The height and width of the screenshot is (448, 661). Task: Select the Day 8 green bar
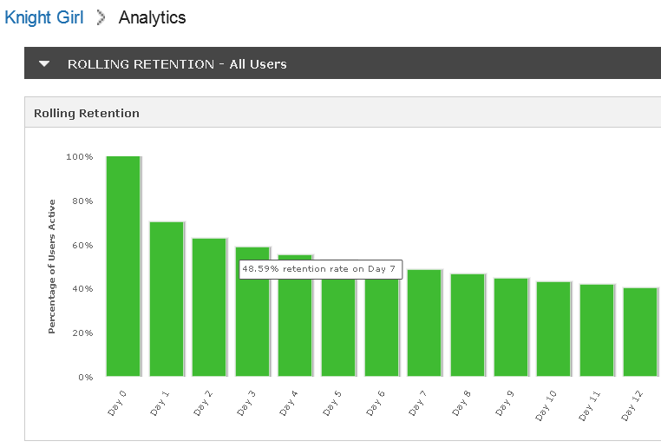click(468, 326)
